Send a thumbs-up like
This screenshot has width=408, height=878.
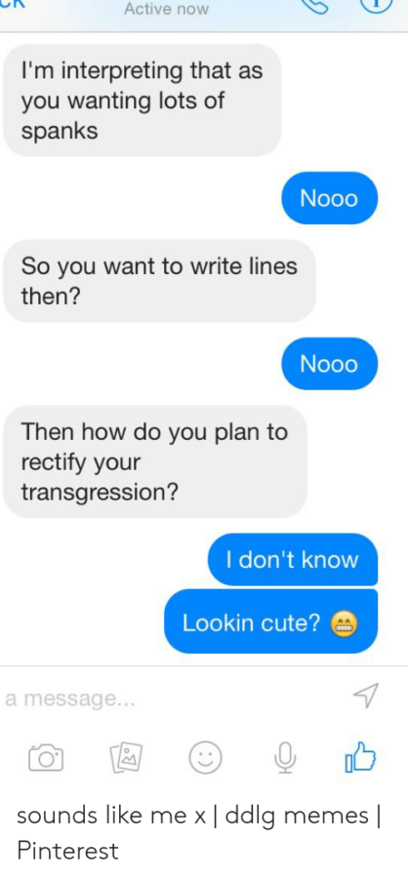click(x=360, y=756)
